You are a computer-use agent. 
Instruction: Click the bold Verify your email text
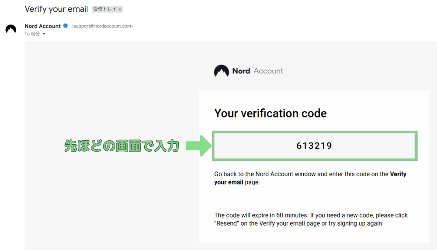coord(310,178)
